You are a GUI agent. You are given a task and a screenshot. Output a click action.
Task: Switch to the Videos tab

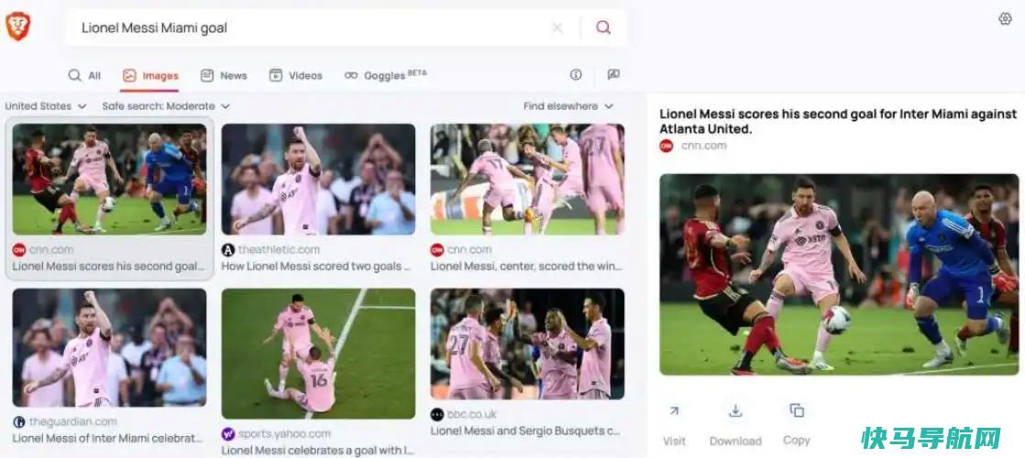tap(295, 76)
